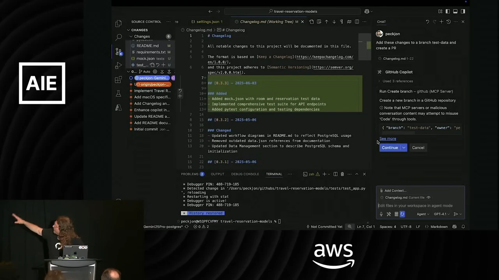Undo last chat request arrow icon

[x=427, y=22]
